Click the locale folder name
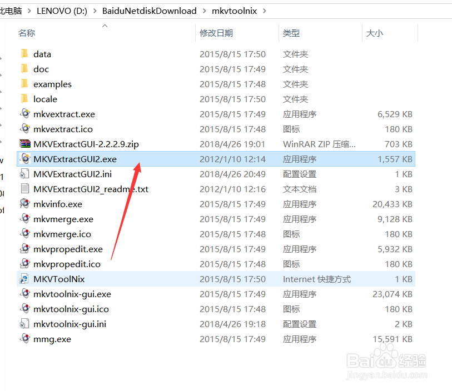The width and height of the screenshot is (452, 391). point(45,99)
